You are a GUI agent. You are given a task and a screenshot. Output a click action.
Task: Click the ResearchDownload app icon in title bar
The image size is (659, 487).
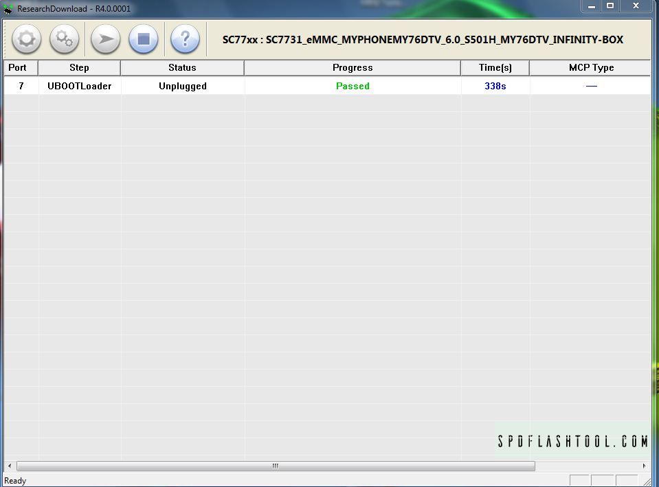tap(8, 8)
